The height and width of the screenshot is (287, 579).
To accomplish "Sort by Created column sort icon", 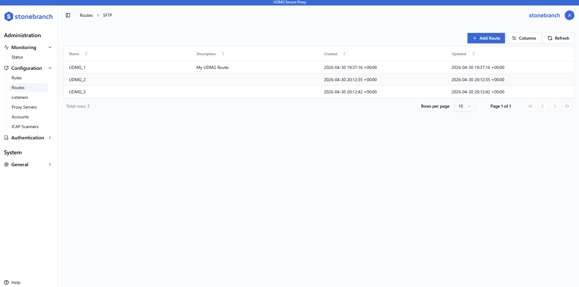I will [344, 54].
